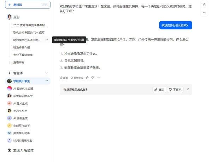Open the AI 图片生成 agent

click(x=20, y=103)
